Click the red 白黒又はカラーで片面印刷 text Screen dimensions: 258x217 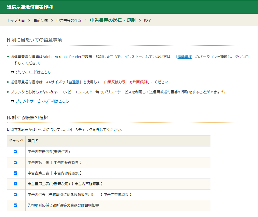tap(125, 82)
